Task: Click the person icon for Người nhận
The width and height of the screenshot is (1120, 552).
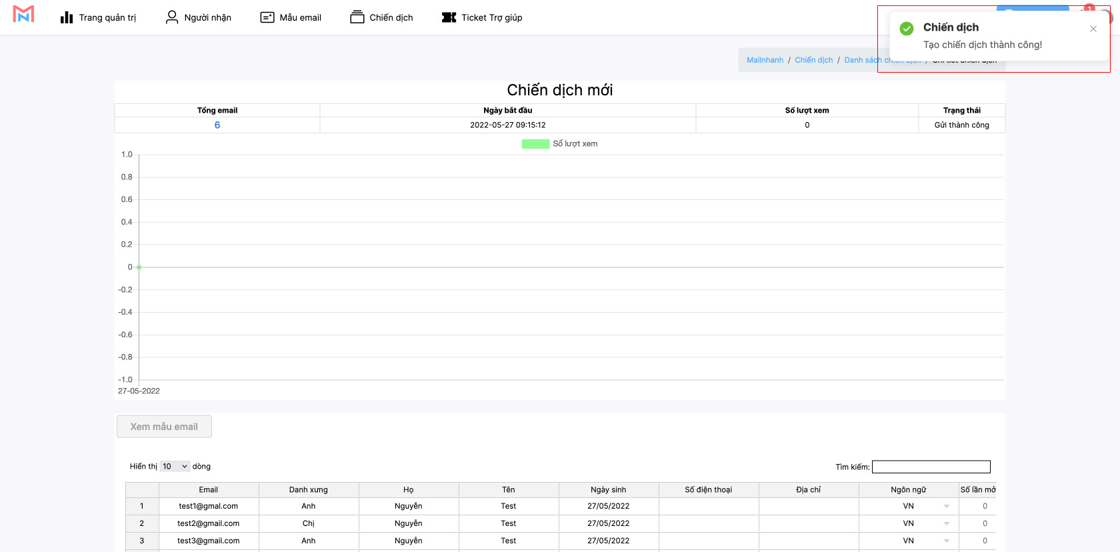Action: 172,17
